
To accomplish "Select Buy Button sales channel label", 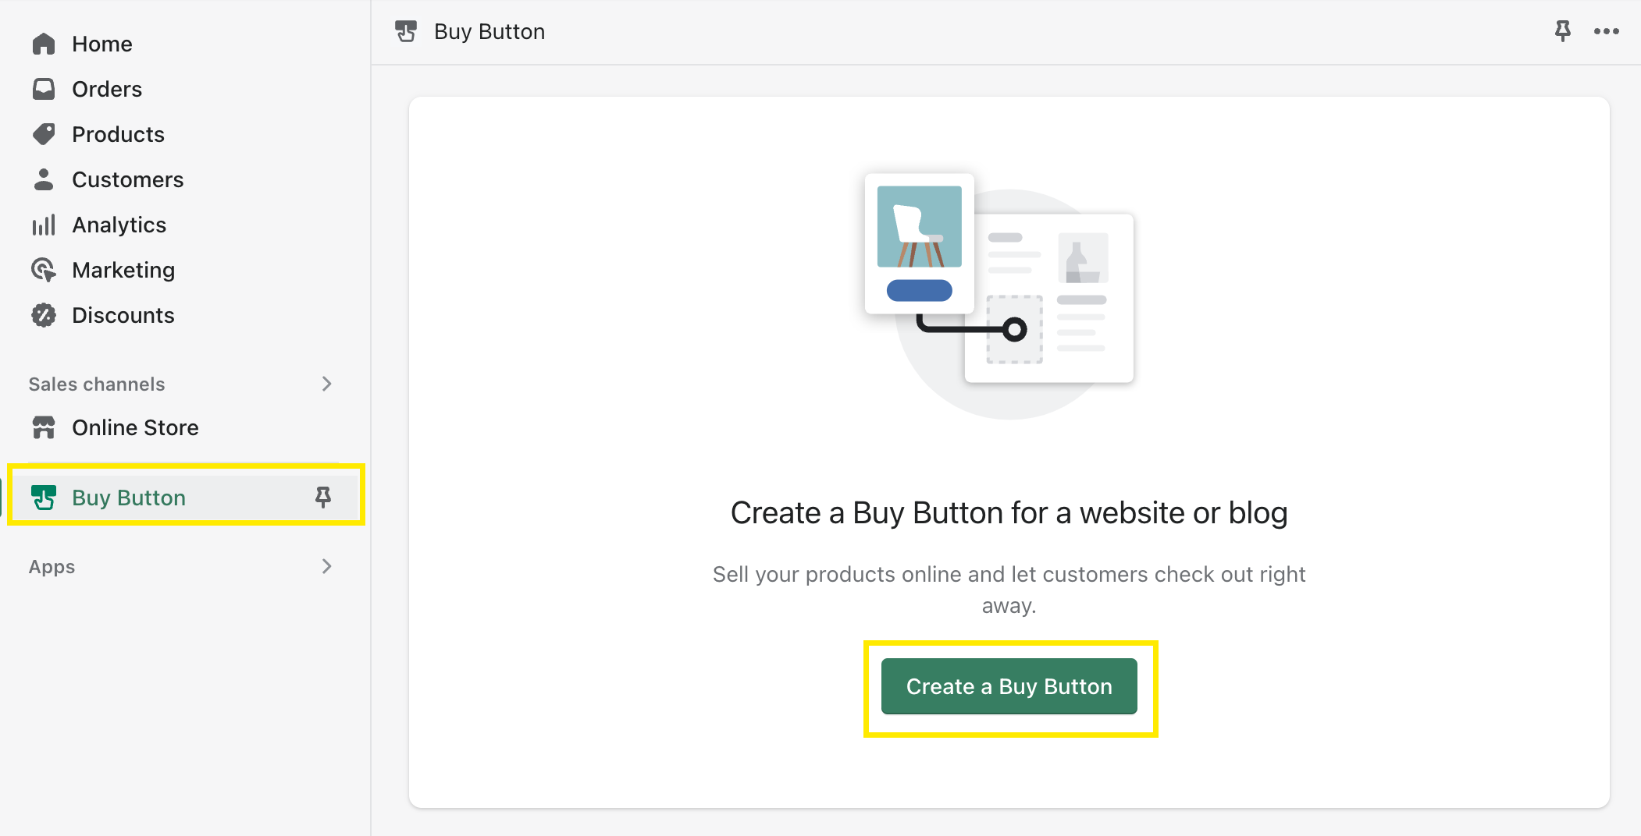I will [129, 498].
